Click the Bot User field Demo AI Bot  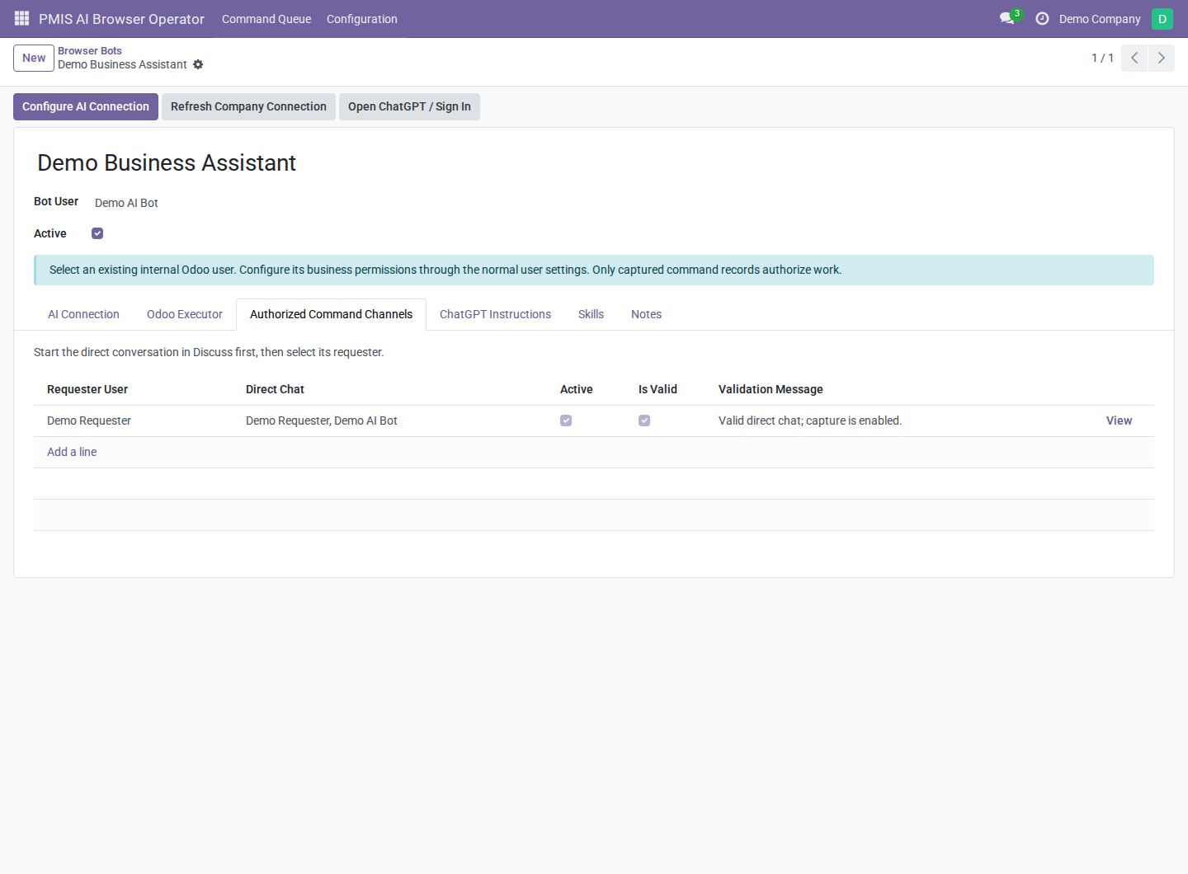pyautogui.click(x=126, y=203)
